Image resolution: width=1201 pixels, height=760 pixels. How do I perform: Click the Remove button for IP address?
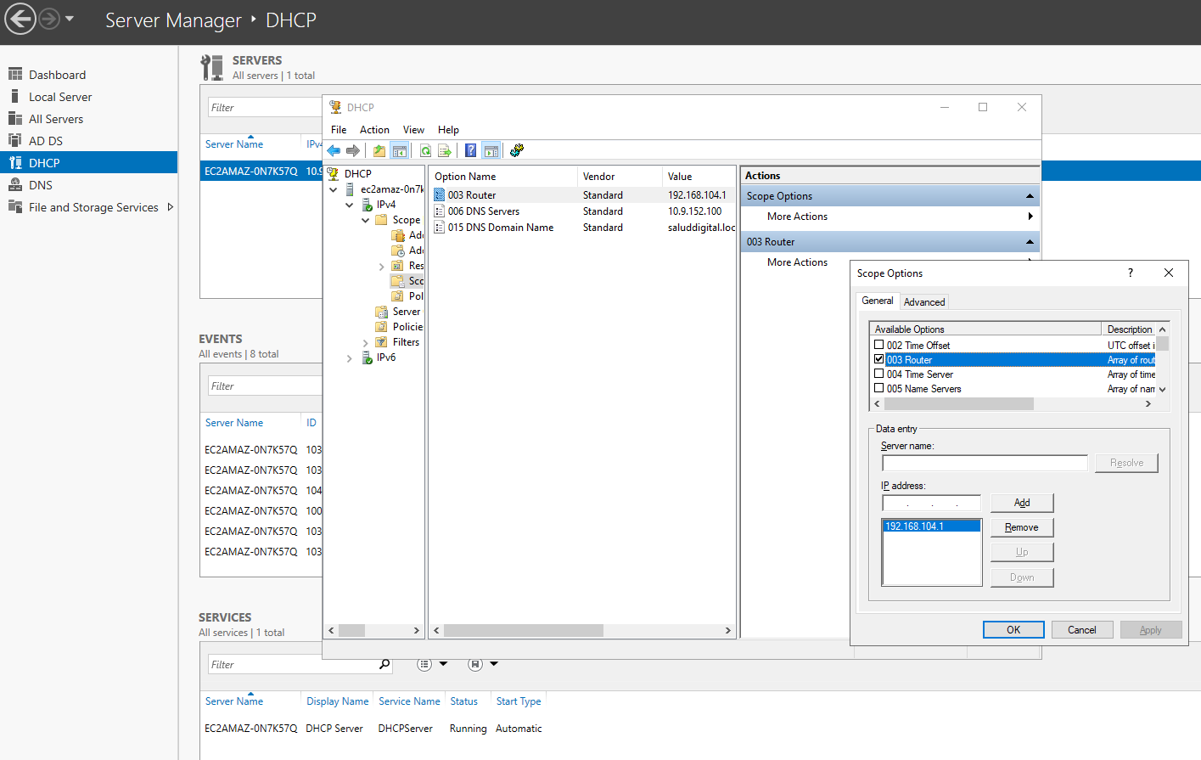[1022, 527]
